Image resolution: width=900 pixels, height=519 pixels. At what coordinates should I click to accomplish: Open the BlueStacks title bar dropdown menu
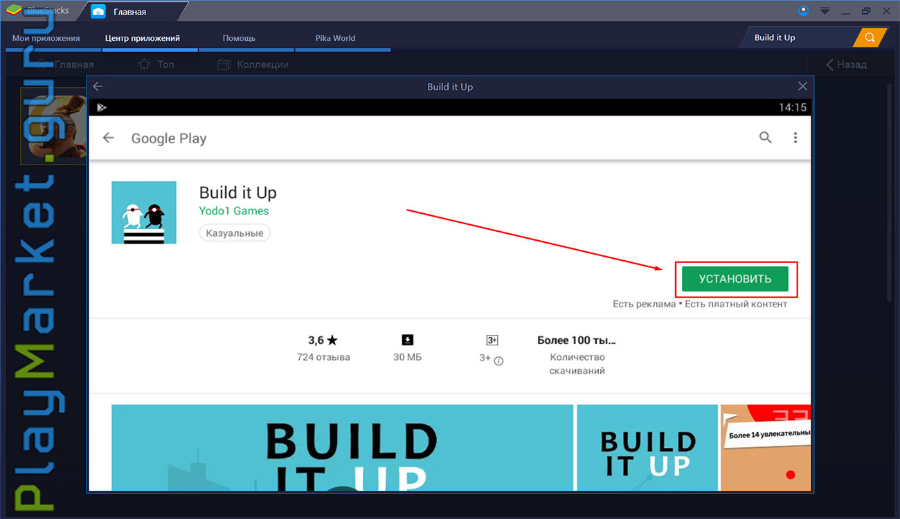point(825,11)
